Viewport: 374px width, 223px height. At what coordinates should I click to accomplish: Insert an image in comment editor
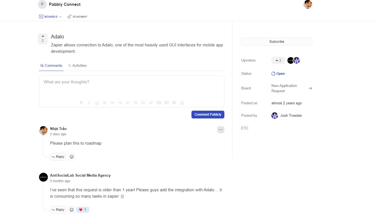click(159, 103)
